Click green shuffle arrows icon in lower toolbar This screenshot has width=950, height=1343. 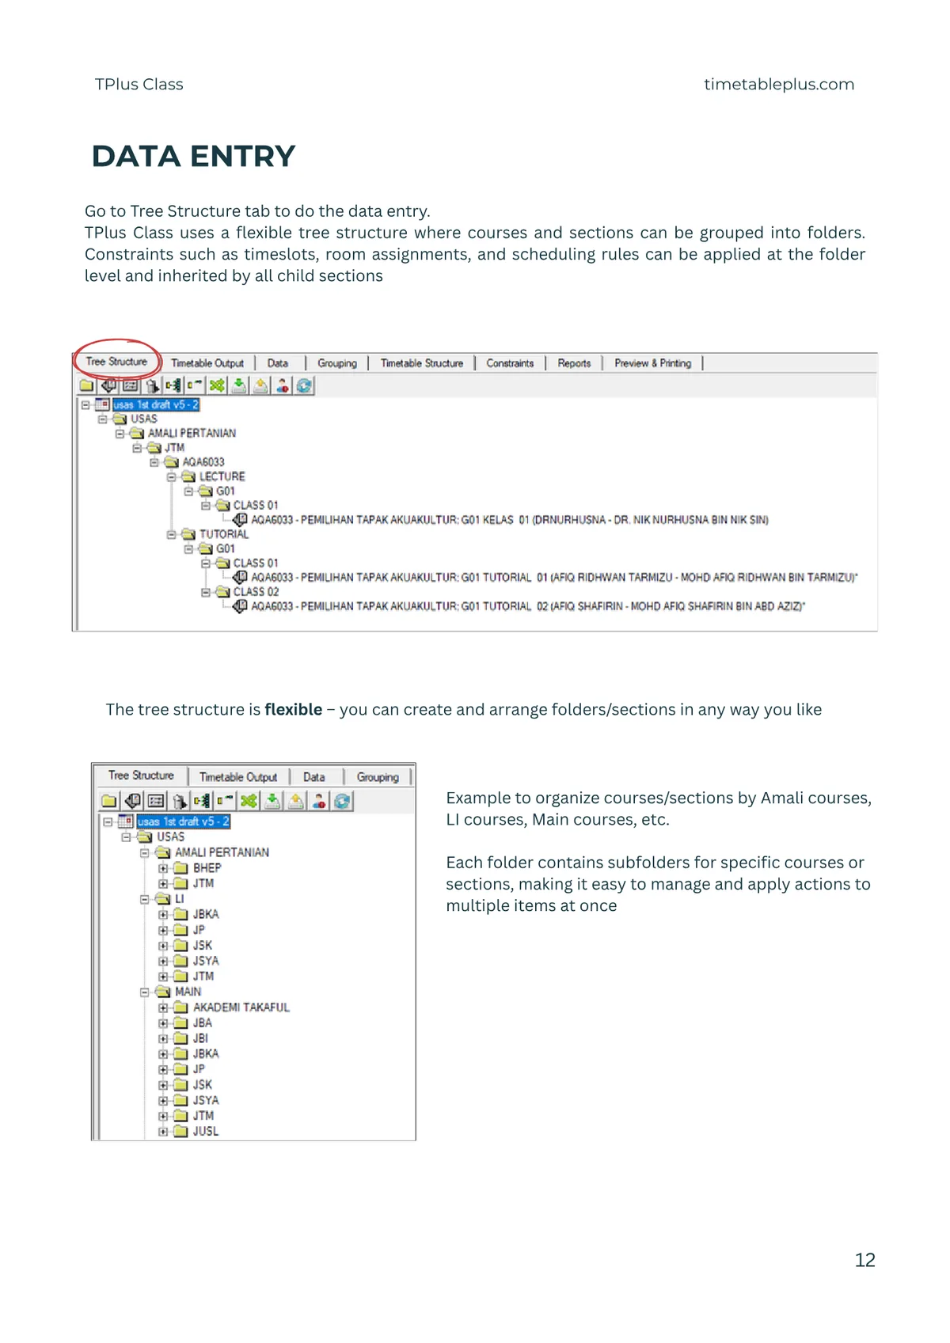coord(249,801)
